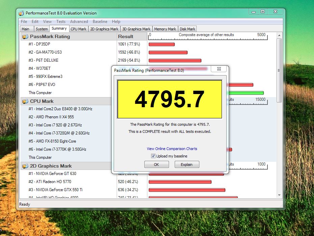The image size is (314, 236).
Task: Select the 'AMD FX-8150 Eight-Core' row
Action: pyautogui.click(x=52, y=141)
